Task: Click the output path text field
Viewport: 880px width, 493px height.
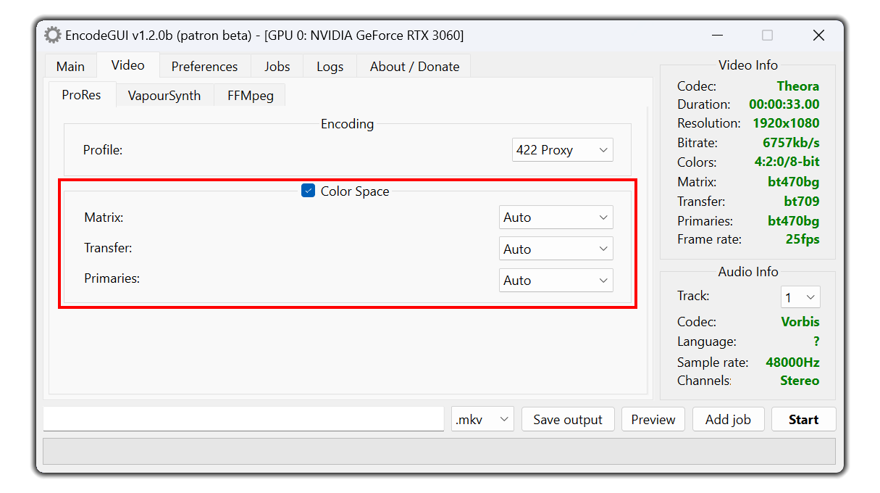Action: click(x=243, y=419)
